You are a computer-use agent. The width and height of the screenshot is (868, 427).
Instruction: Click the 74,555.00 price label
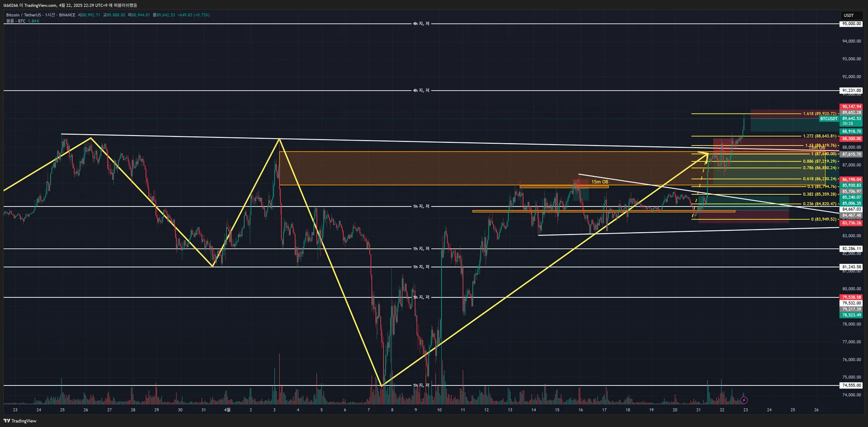(x=851, y=385)
